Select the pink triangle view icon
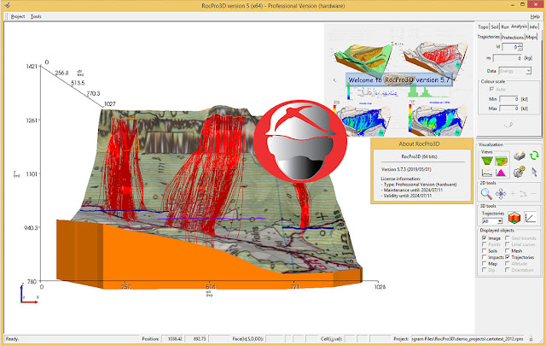This screenshot has height=346, width=546. pos(501,173)
